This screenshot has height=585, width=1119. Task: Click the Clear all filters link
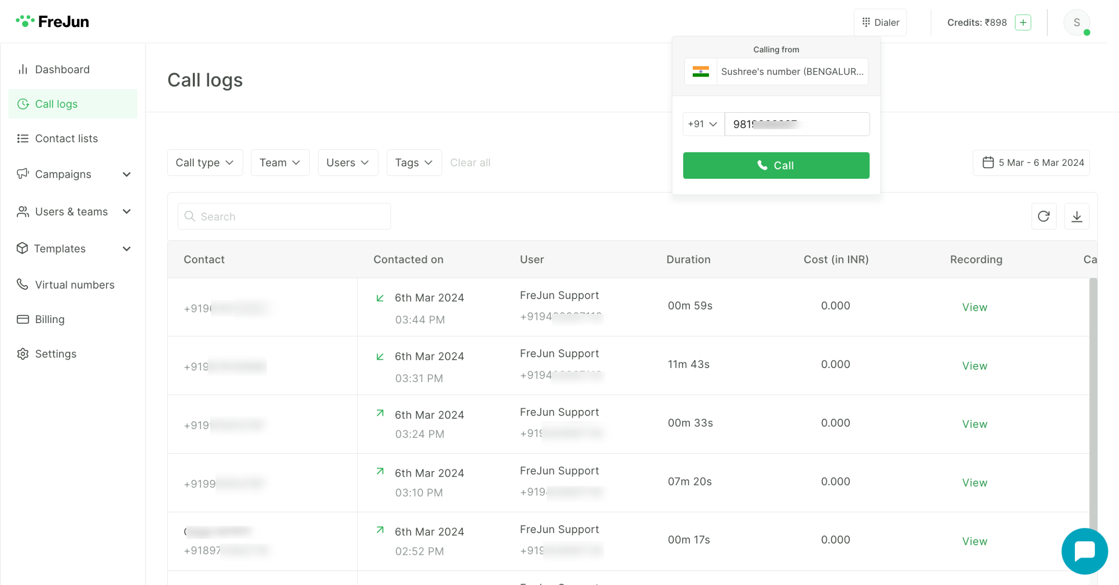click(x=470, y=162)
